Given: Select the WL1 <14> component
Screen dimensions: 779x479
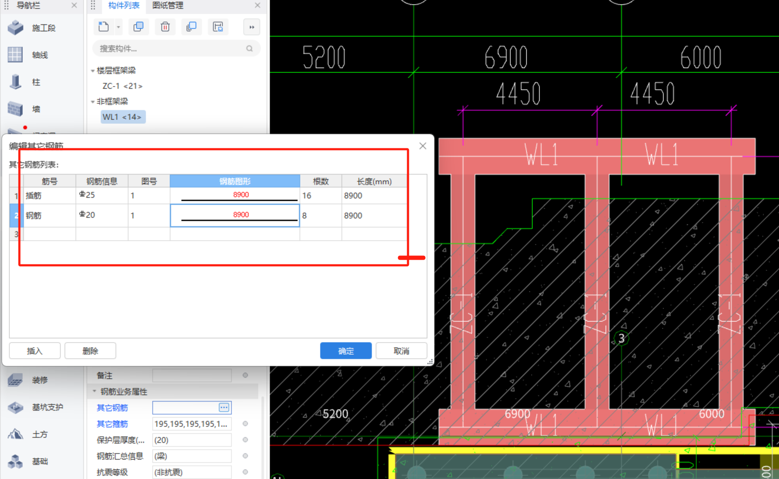Looking at the screenshot, I should pos(123,117).
